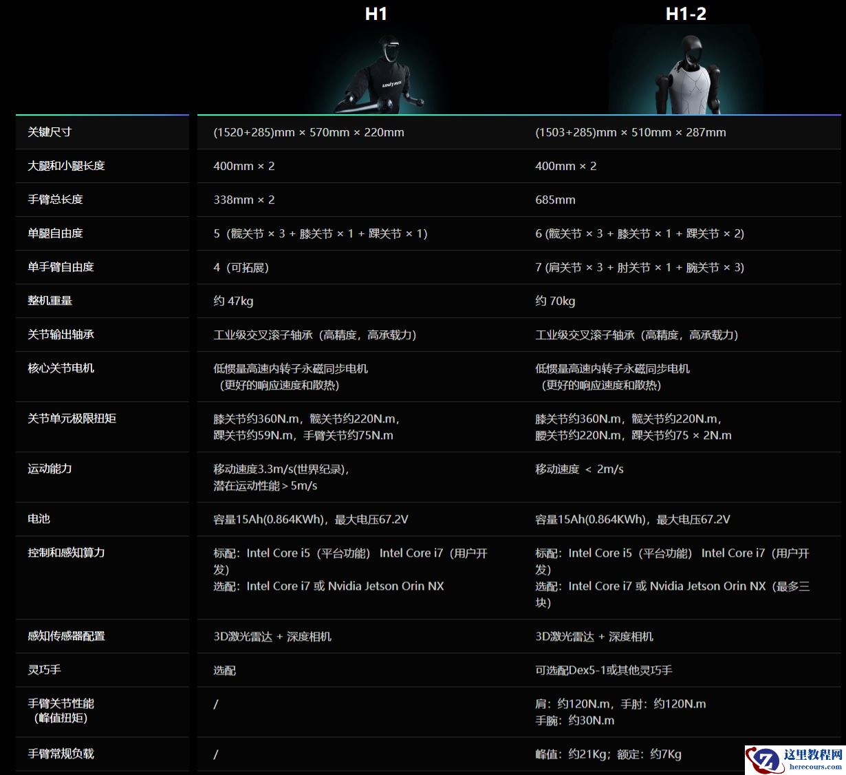Screen dimensions: 846x775
Task: Click the 手臂总长度 row label
Action: coord(55,200)
